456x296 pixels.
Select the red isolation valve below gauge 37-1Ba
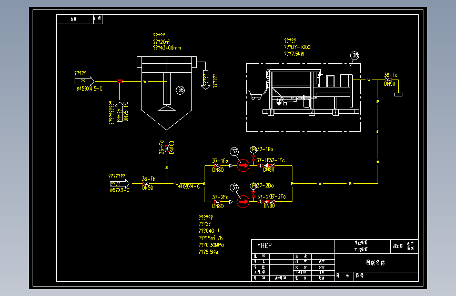254,158
